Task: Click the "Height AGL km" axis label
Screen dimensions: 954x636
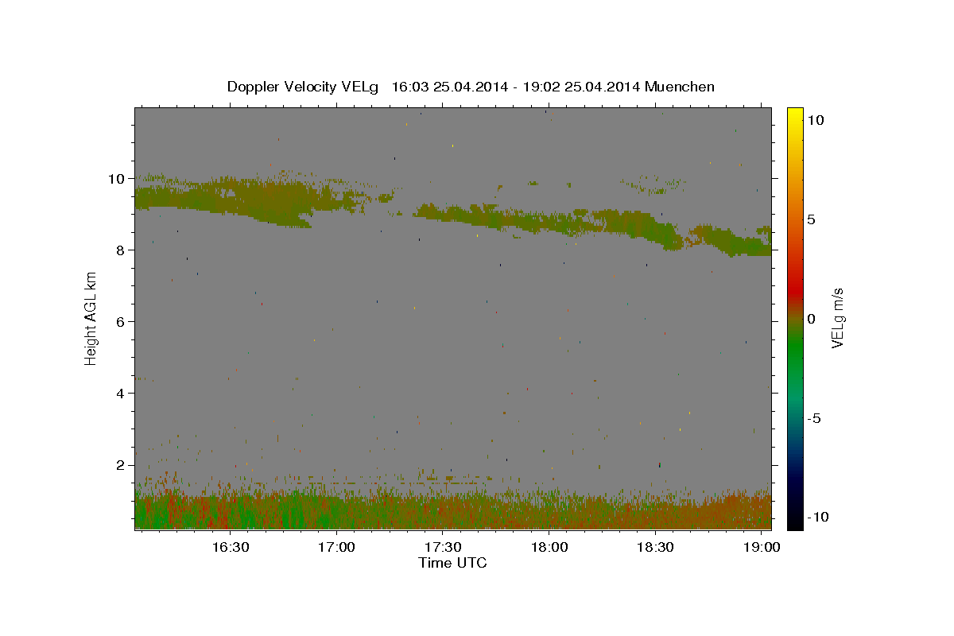Action: [91, 318]
